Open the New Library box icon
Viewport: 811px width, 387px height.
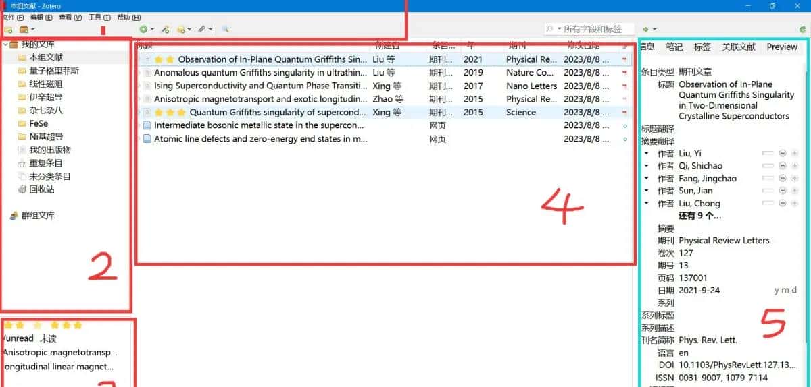point(24,30)
